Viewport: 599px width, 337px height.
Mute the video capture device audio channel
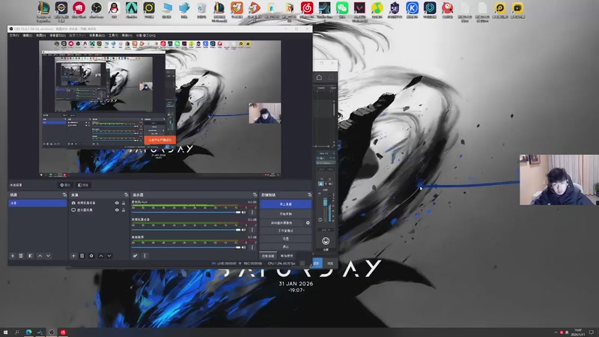coord(243,230)
